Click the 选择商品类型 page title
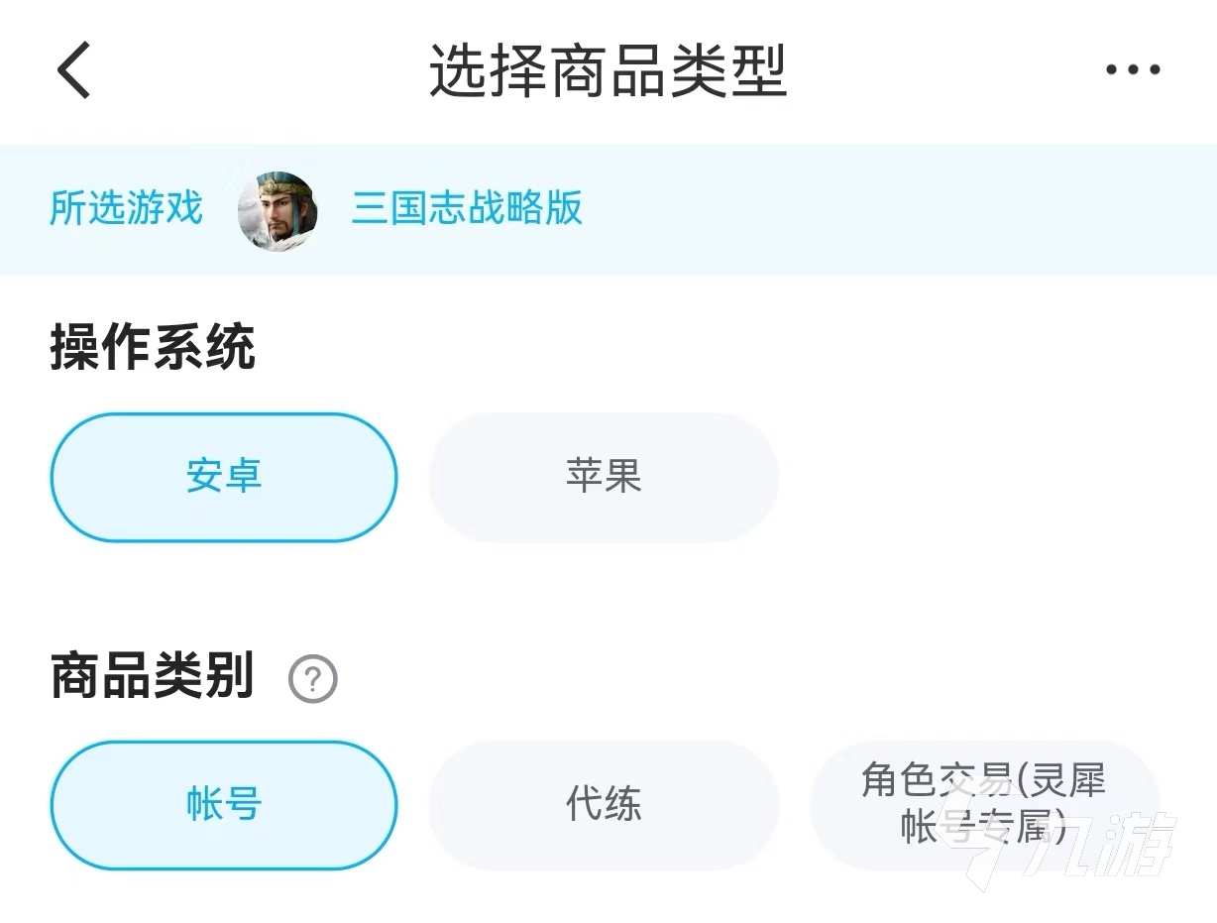1217x923 pixels. (608, 70)
